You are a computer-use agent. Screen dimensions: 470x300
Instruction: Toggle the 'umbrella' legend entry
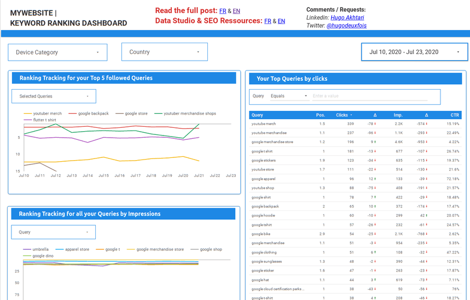tap(40, 249)
